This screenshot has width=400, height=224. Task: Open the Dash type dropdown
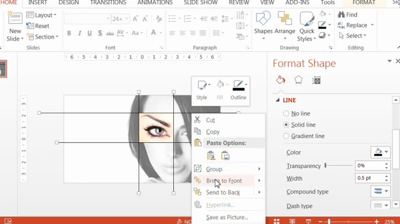pyautogui.click(x=386, y=205)
